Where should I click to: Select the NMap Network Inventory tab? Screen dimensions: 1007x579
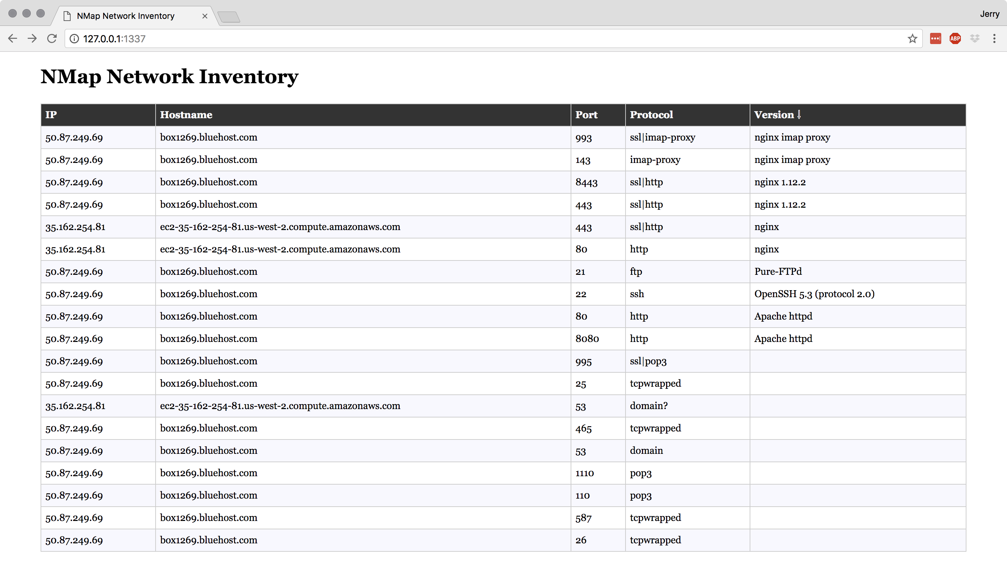(126, 16)
